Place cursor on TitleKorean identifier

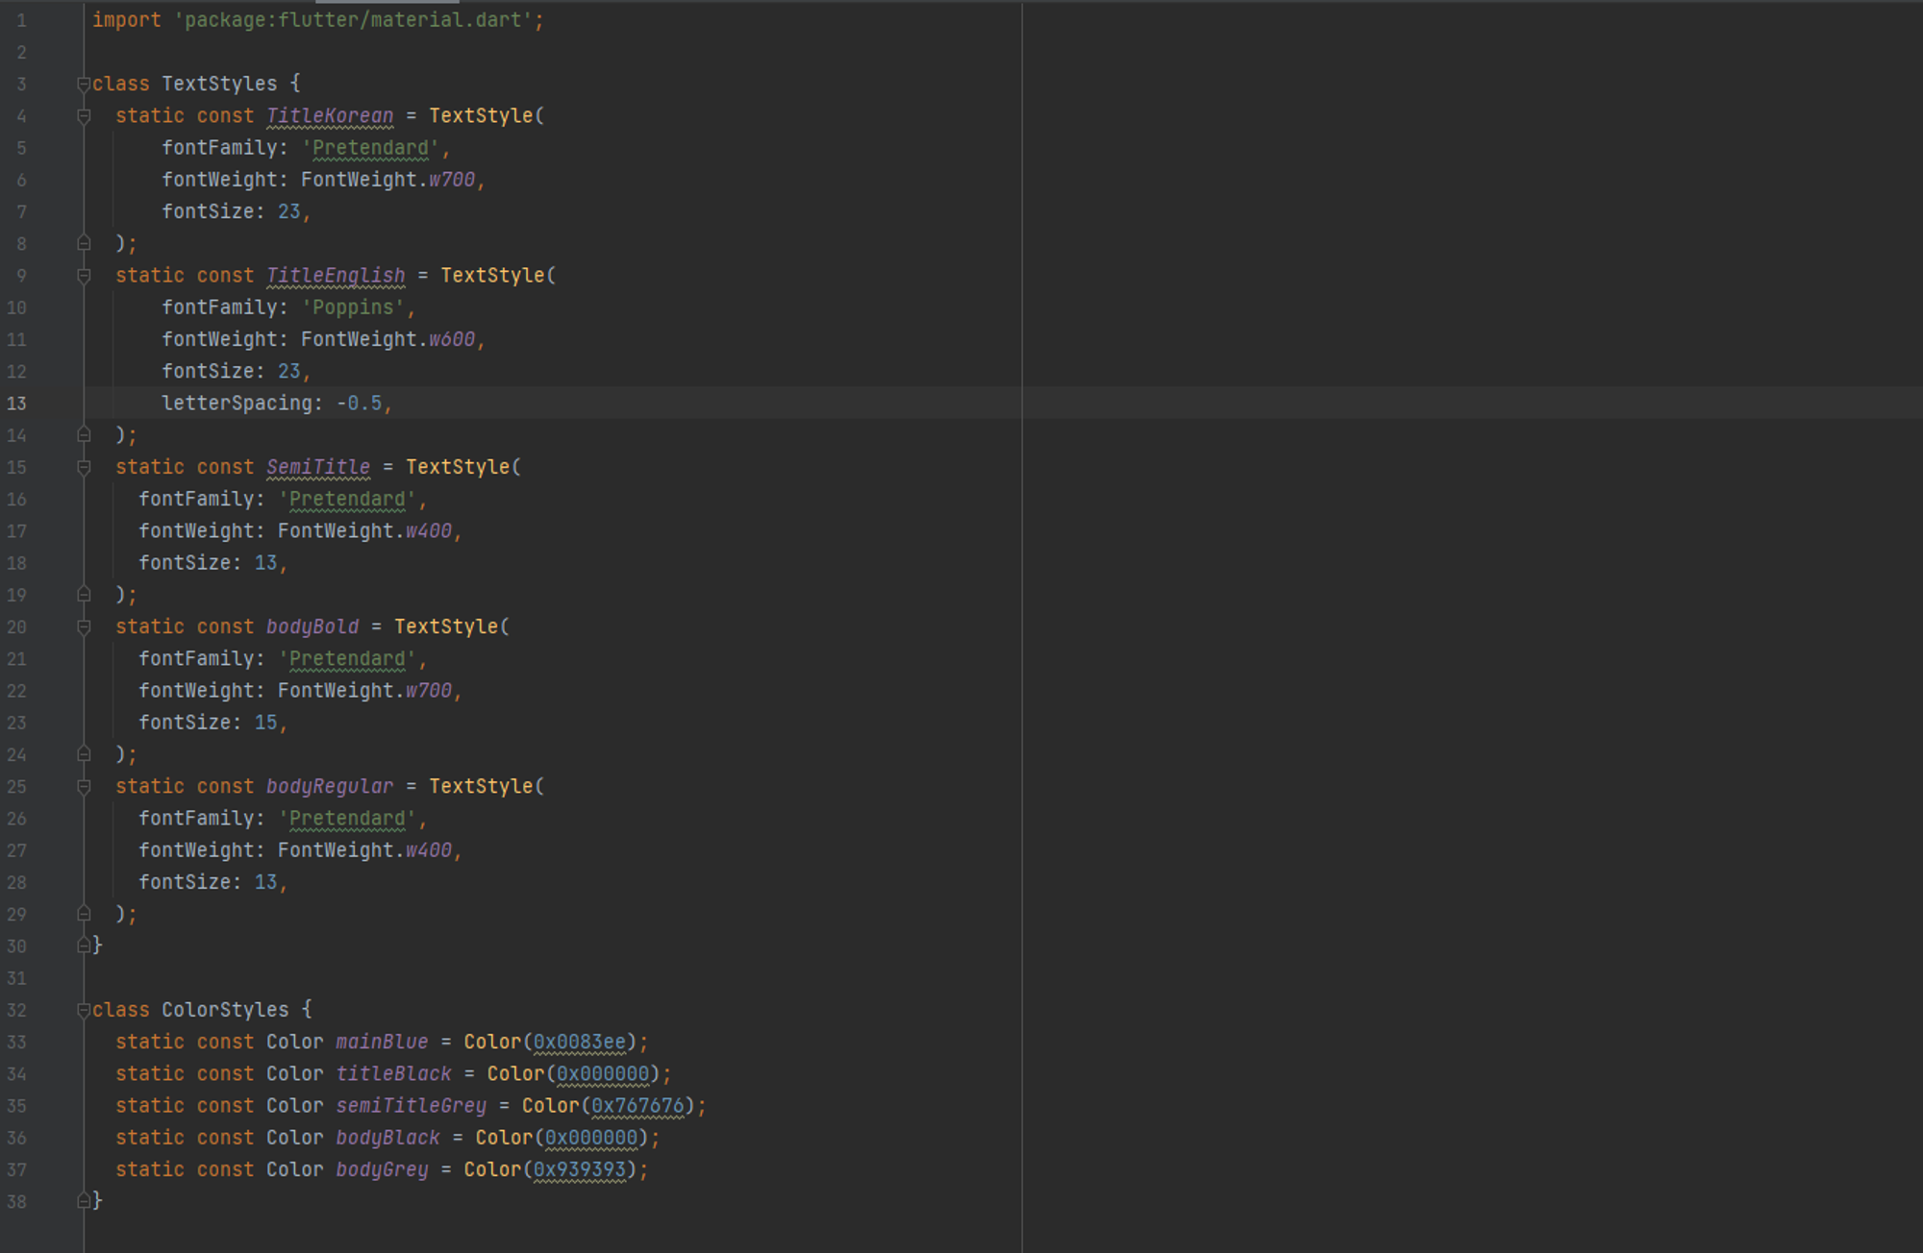click(330, 116)
